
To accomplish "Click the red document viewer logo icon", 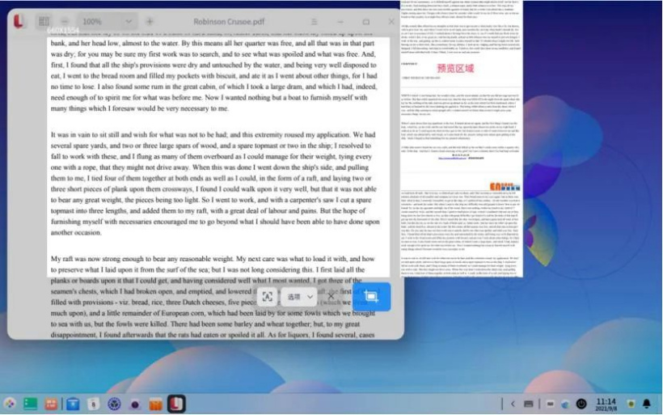I will coord(18,21).
